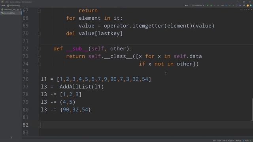Click the orange IDE updates icon
This screenshot has width=253, height=142.
(x=248, y=6)
